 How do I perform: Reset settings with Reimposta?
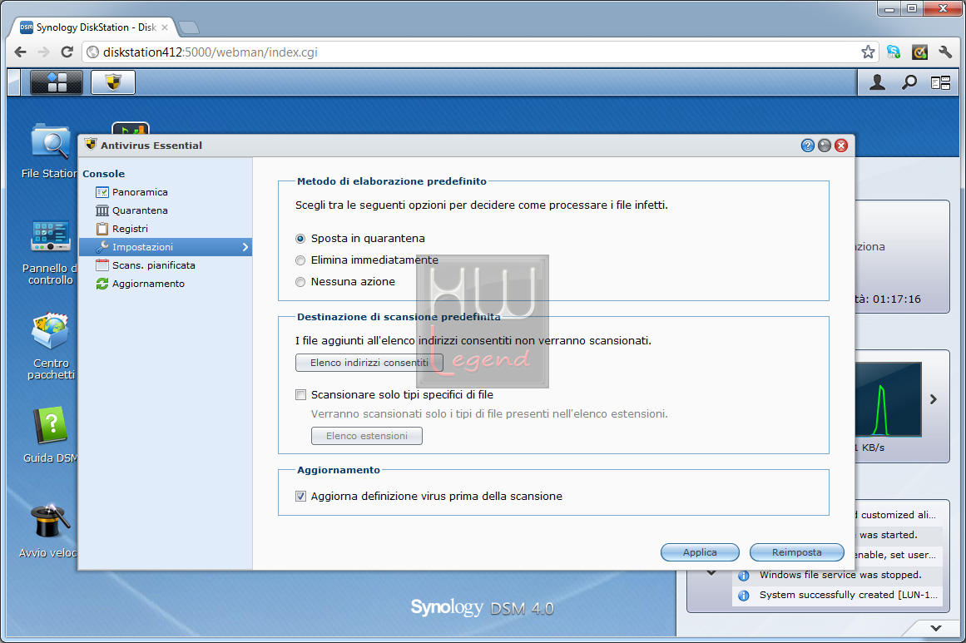pyautogui.click(x=796, y=552)
